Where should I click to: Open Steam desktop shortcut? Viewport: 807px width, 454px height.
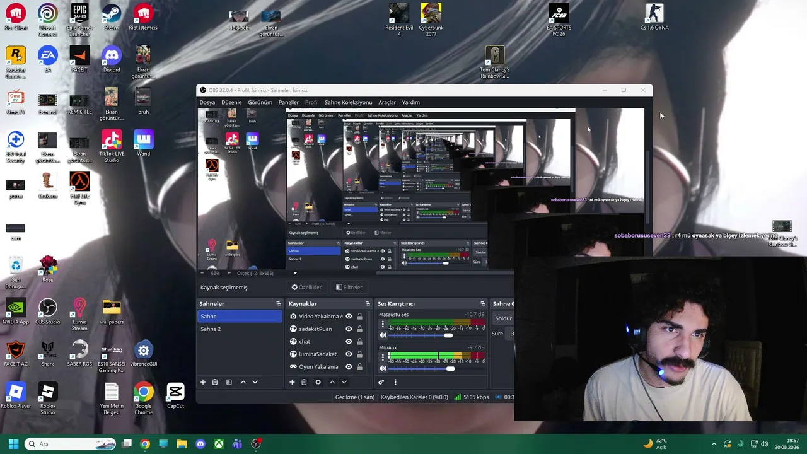(112, 18)
